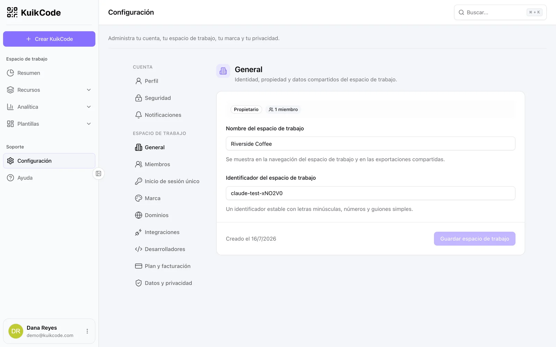Click the 1 miembro badge
This screenshot has height=347, width=556.
click(x=283, y=109)
